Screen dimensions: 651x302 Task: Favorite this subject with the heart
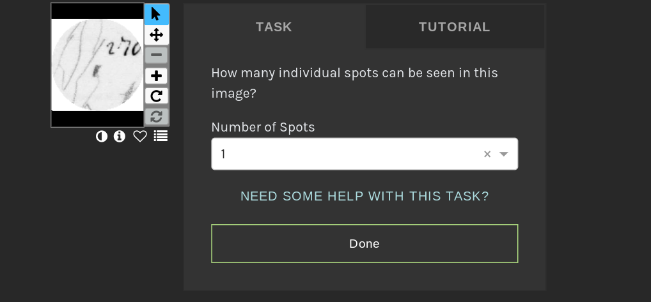[140, 136]
